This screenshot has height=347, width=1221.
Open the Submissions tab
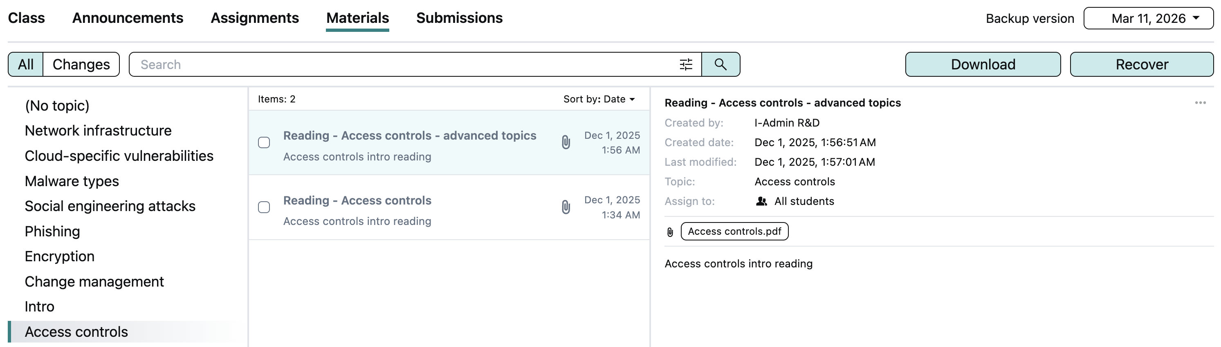tap(459, 18)
